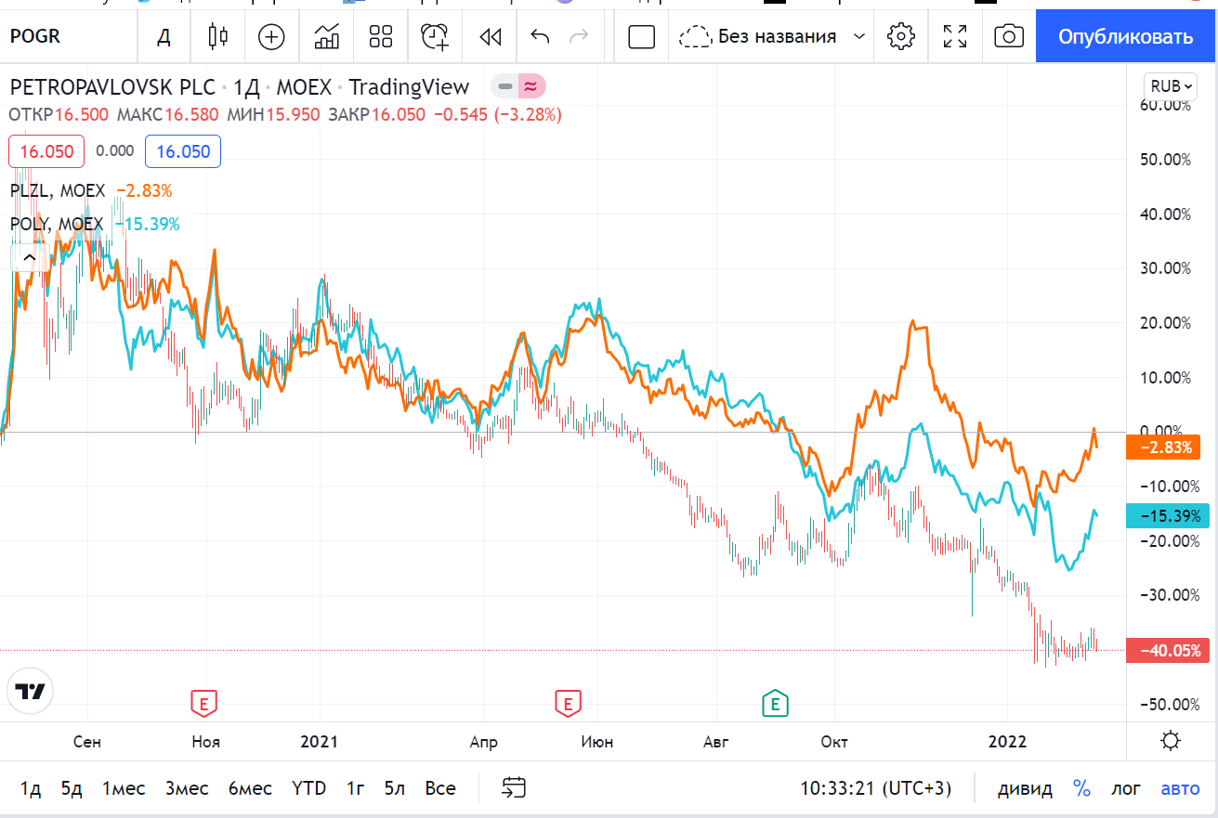The height and width of the screenshot is (818, 1218).
Task: Undo the last chart action
Action: [x=540, y=36]
